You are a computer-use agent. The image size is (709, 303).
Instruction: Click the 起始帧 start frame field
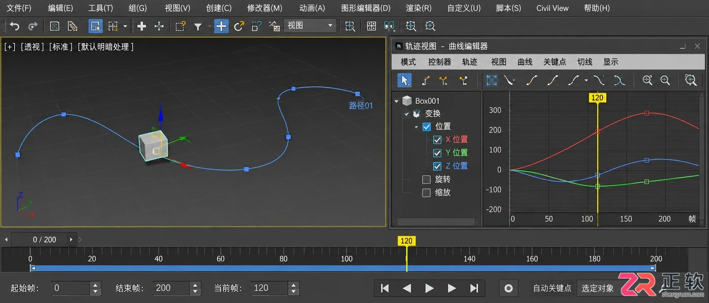pos(71,288)
